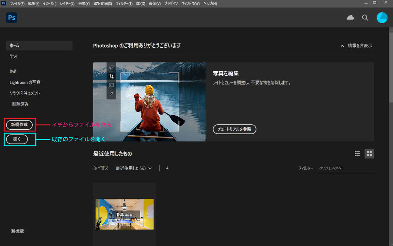Click the search magnifier icon
The height and width of the screenshot is (246, 393).
click(365, 18)
